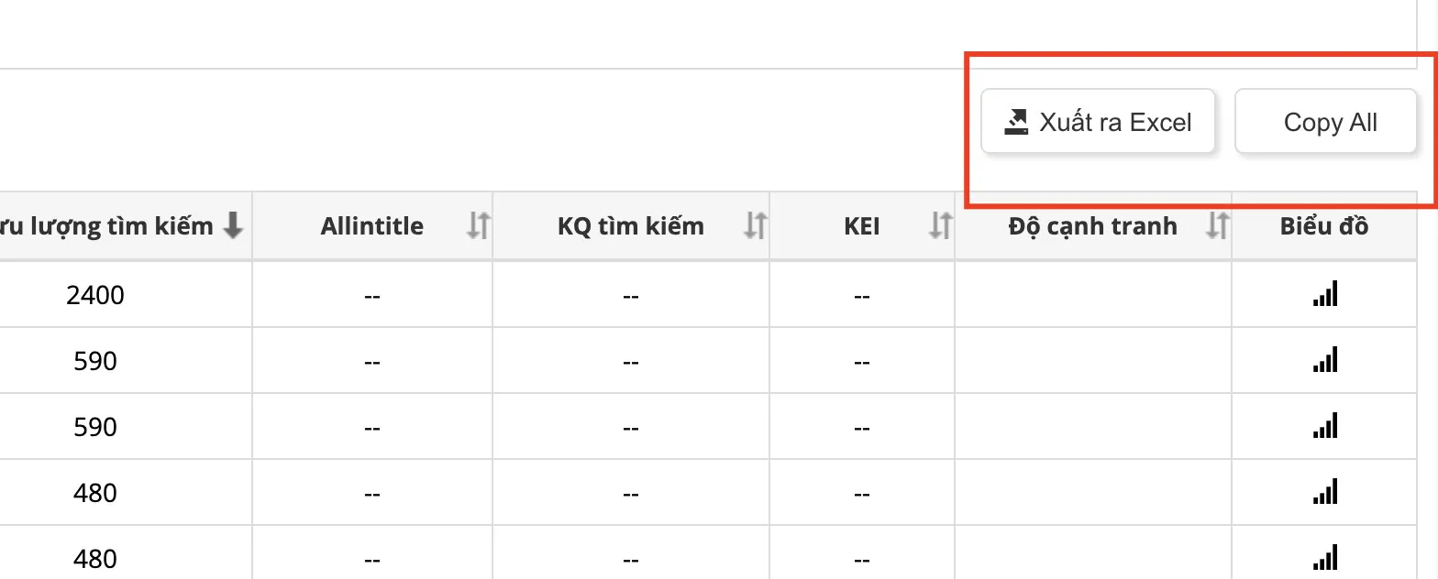Select the Allintitle header label
This screenshot has height=579, width=1438.
pos(372,225)
